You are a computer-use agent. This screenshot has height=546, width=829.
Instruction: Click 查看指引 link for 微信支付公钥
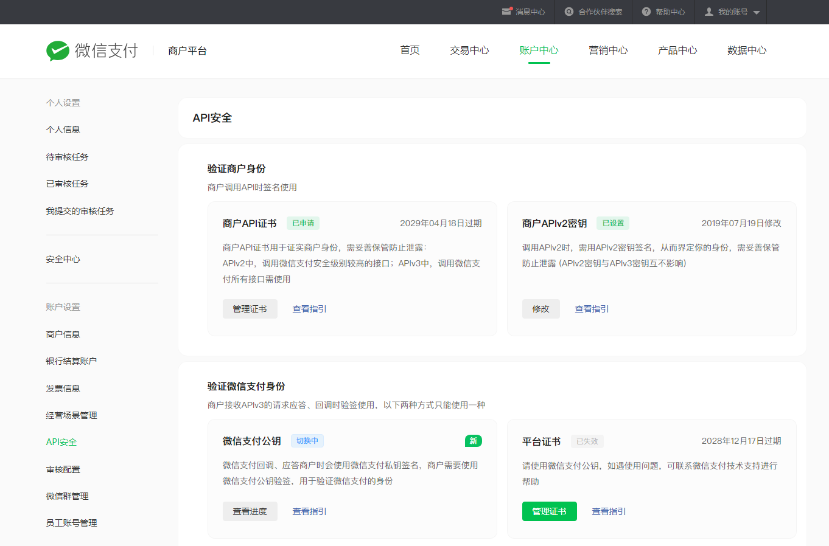tap(309, 511)
